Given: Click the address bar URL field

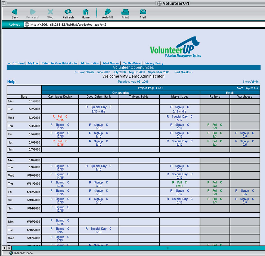Looking at the screenshot, I should tap(144, 24).
